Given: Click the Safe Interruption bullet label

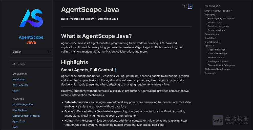Looking at the screenshot, I should 76,102.
